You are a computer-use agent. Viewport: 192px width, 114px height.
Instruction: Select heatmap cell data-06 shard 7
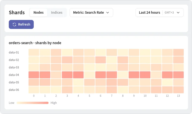(x=112, y=90)
